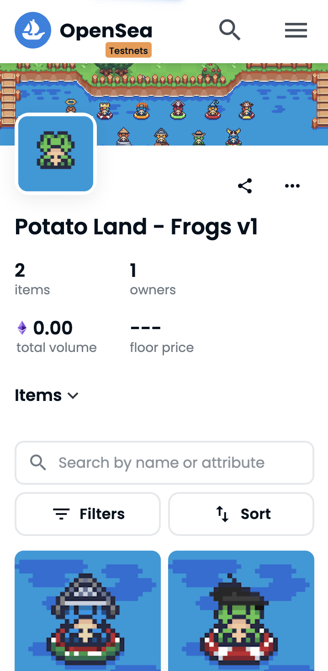Click the Testnets badge under OpenSea
The image size is (328, 671).
point(128,50)
